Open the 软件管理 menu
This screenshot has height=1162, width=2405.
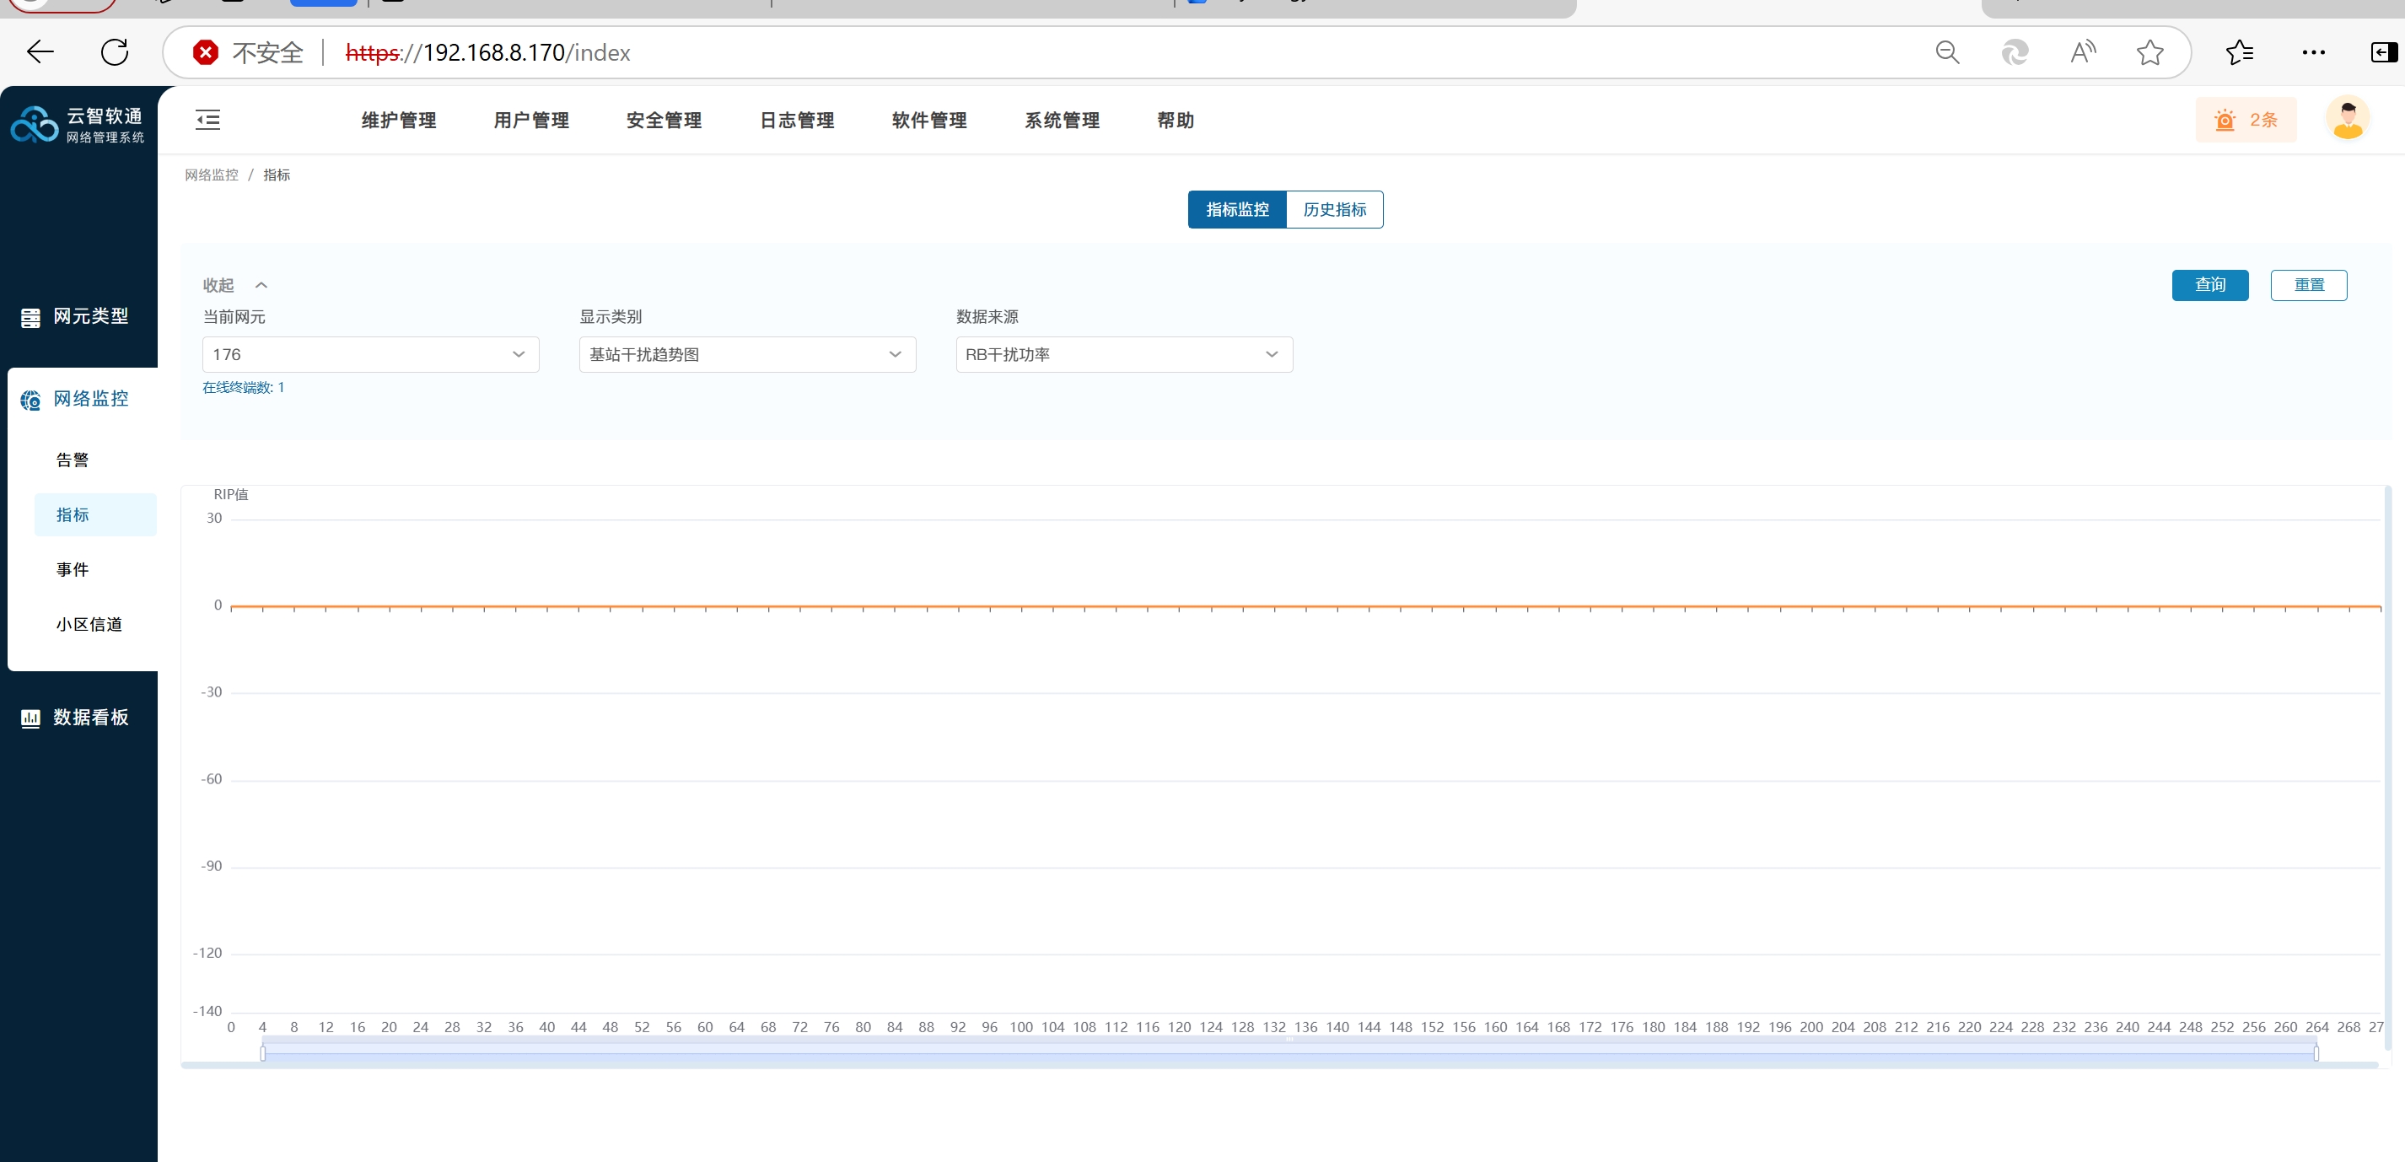coord(929,120)
